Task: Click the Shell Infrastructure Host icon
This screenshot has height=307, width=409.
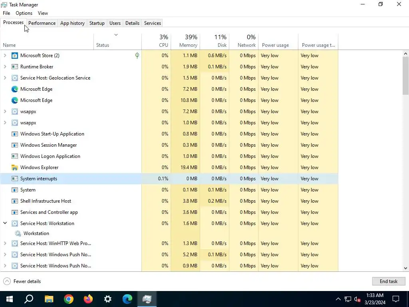Action: click(15, 201)
